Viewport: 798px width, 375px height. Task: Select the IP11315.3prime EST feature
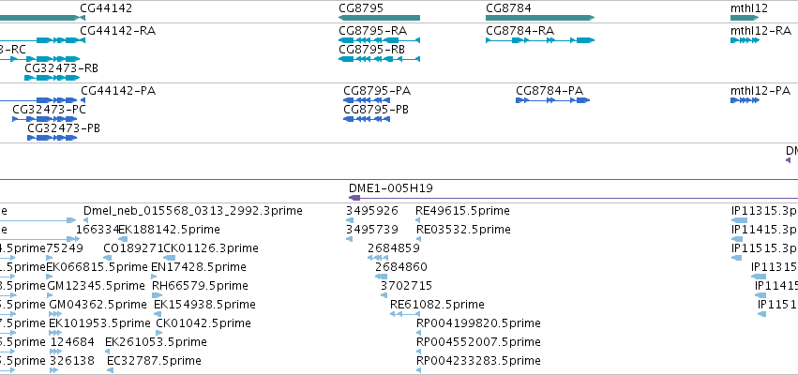pyautogui.click(x=739, y=220)
